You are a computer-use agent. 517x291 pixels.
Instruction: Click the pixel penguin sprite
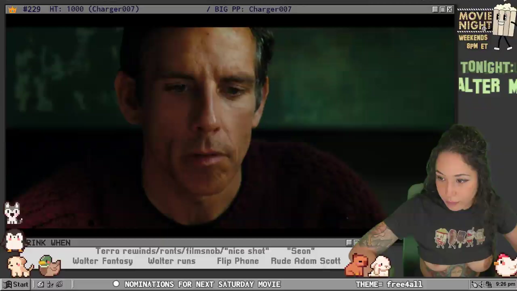[14, 241]
